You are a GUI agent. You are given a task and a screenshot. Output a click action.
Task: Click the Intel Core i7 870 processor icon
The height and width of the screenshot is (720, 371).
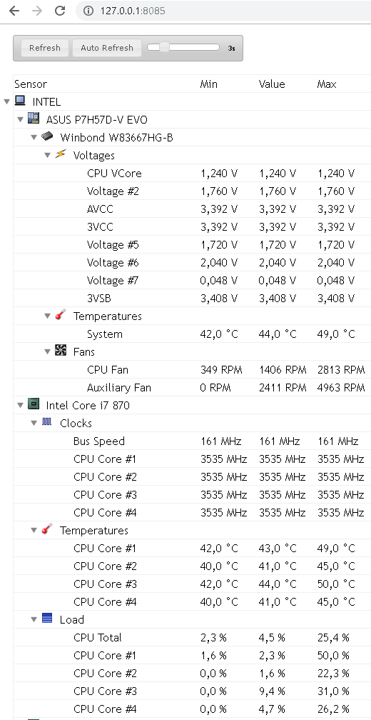[x=33, y=404]
